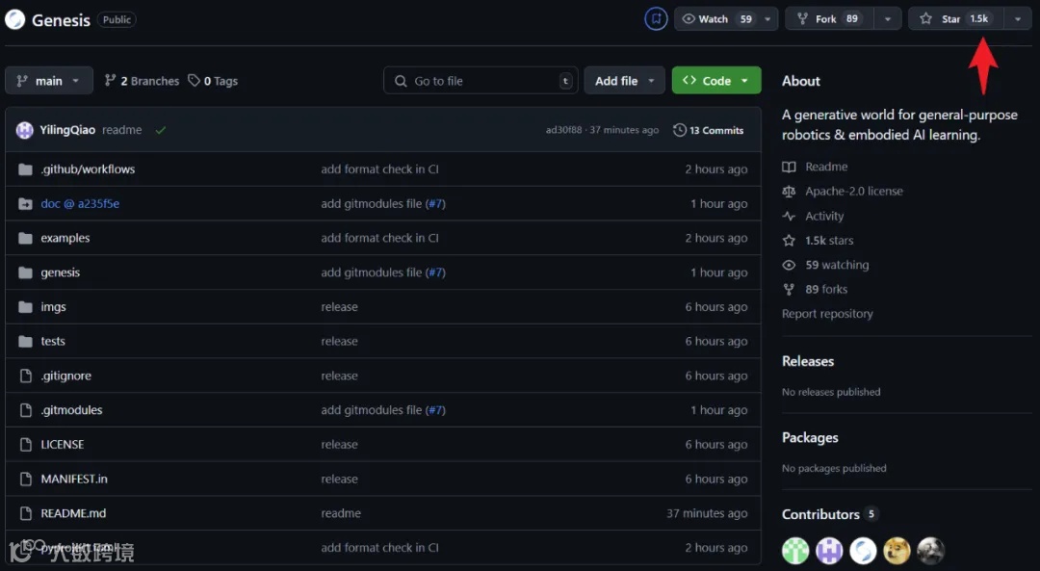Image resolution: width=1040 pixels, height=571 pixels.
Task: Open the LICENSE file
Action: tap(63, 445)
